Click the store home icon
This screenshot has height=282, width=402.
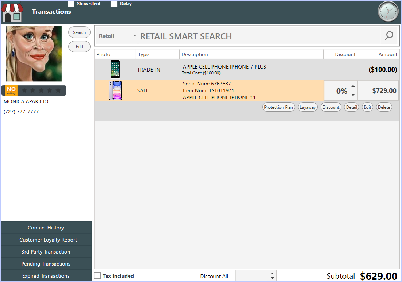pos(12,12)
